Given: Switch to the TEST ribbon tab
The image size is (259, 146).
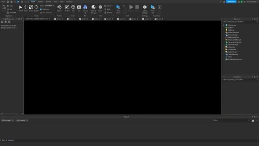Looking at the screenshot, I should [x=56, y=2].
